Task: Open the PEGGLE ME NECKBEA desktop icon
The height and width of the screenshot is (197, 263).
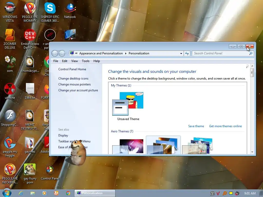Action: coord(10,174)
